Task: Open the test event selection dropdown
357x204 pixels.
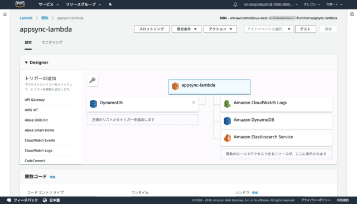Action: pyautogui.click(x=269, y=29)
